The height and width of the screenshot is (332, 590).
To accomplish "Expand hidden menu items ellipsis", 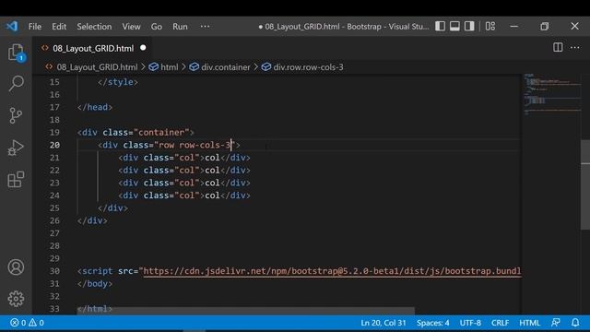I will coord(205,27).
